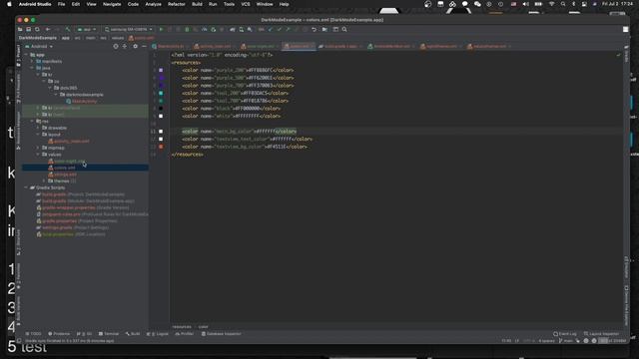The height and width of the screenshot is (359, 639).
Task: Click the macOS Spotlight search icon
Action: 563,4
